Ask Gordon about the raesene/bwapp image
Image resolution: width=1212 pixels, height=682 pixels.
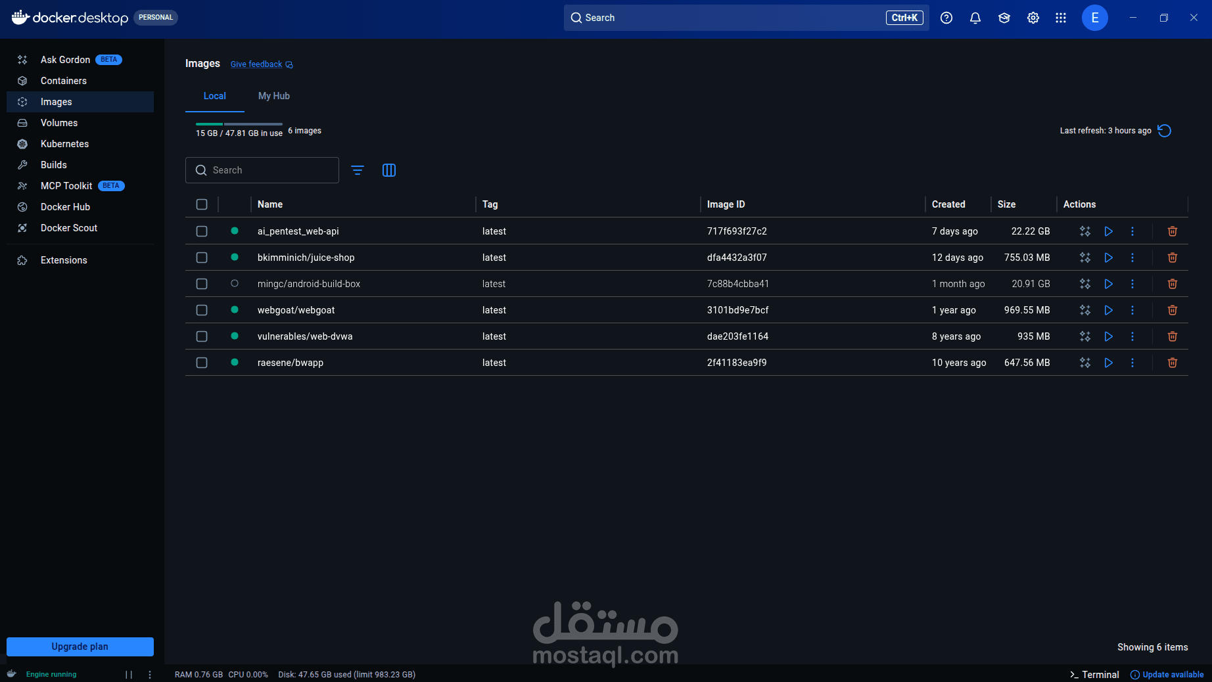click(x=1085, y=363)
